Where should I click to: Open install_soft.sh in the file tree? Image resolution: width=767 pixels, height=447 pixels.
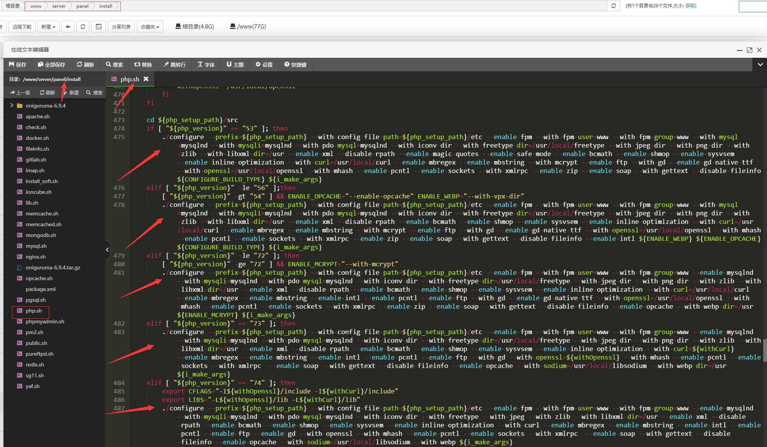click(42, 181)
